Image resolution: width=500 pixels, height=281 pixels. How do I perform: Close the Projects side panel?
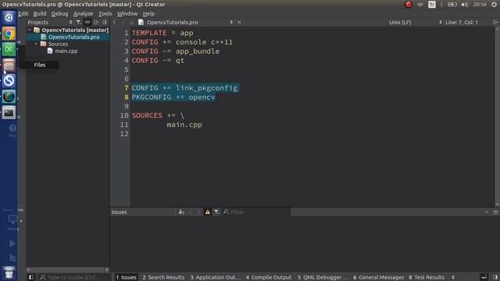(x=104, y=23)
